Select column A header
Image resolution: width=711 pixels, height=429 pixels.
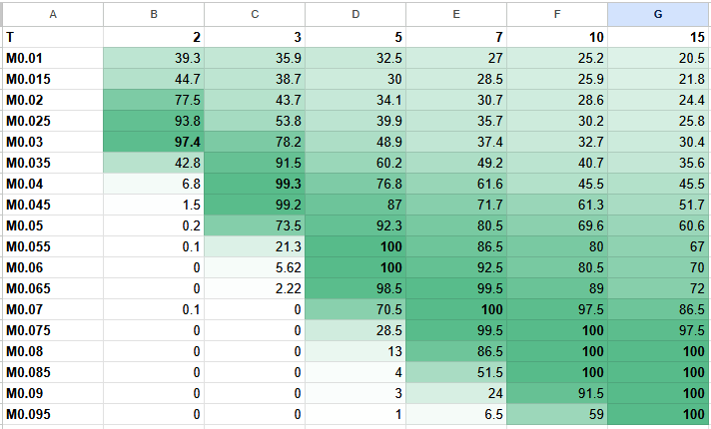52,13
